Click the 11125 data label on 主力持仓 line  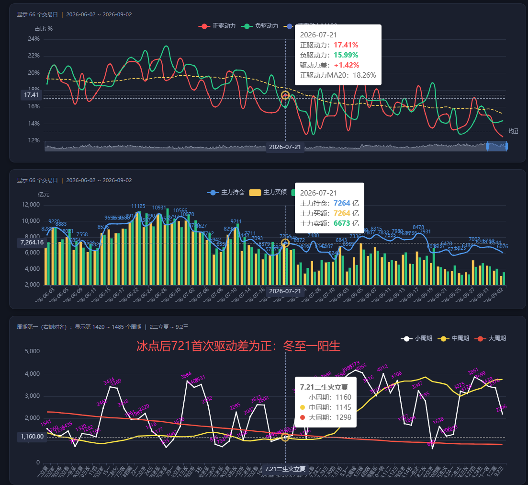click(138, 206)
